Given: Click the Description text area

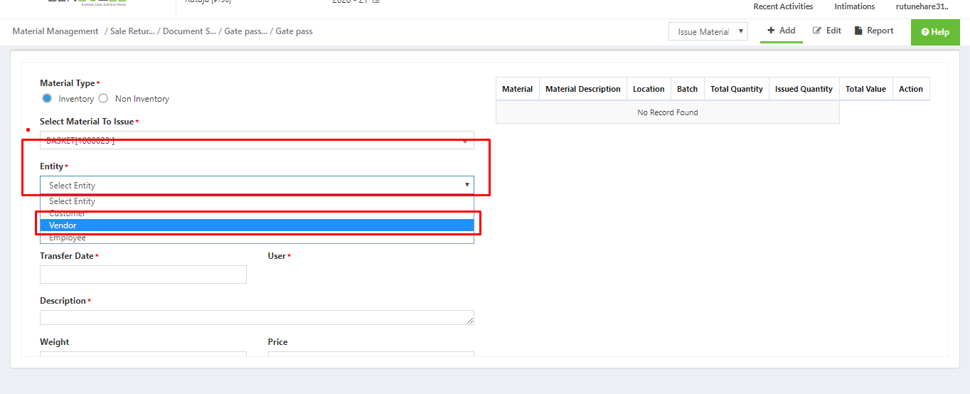Looking at the screenshot, I should [x=257, y=318].
